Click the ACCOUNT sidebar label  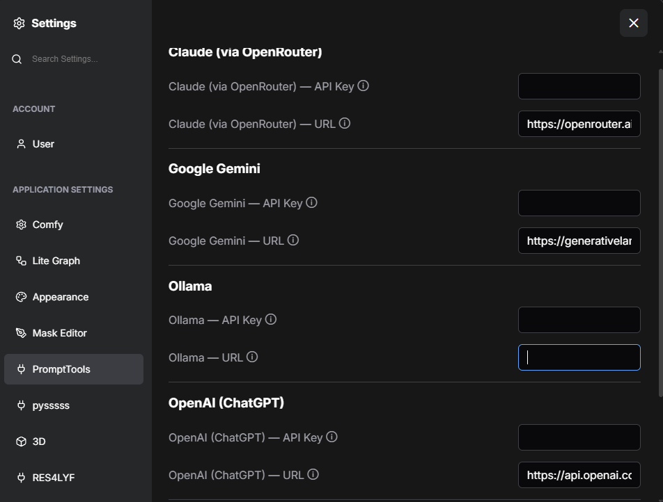(34, 109)
